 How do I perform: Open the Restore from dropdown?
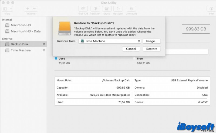110,41
